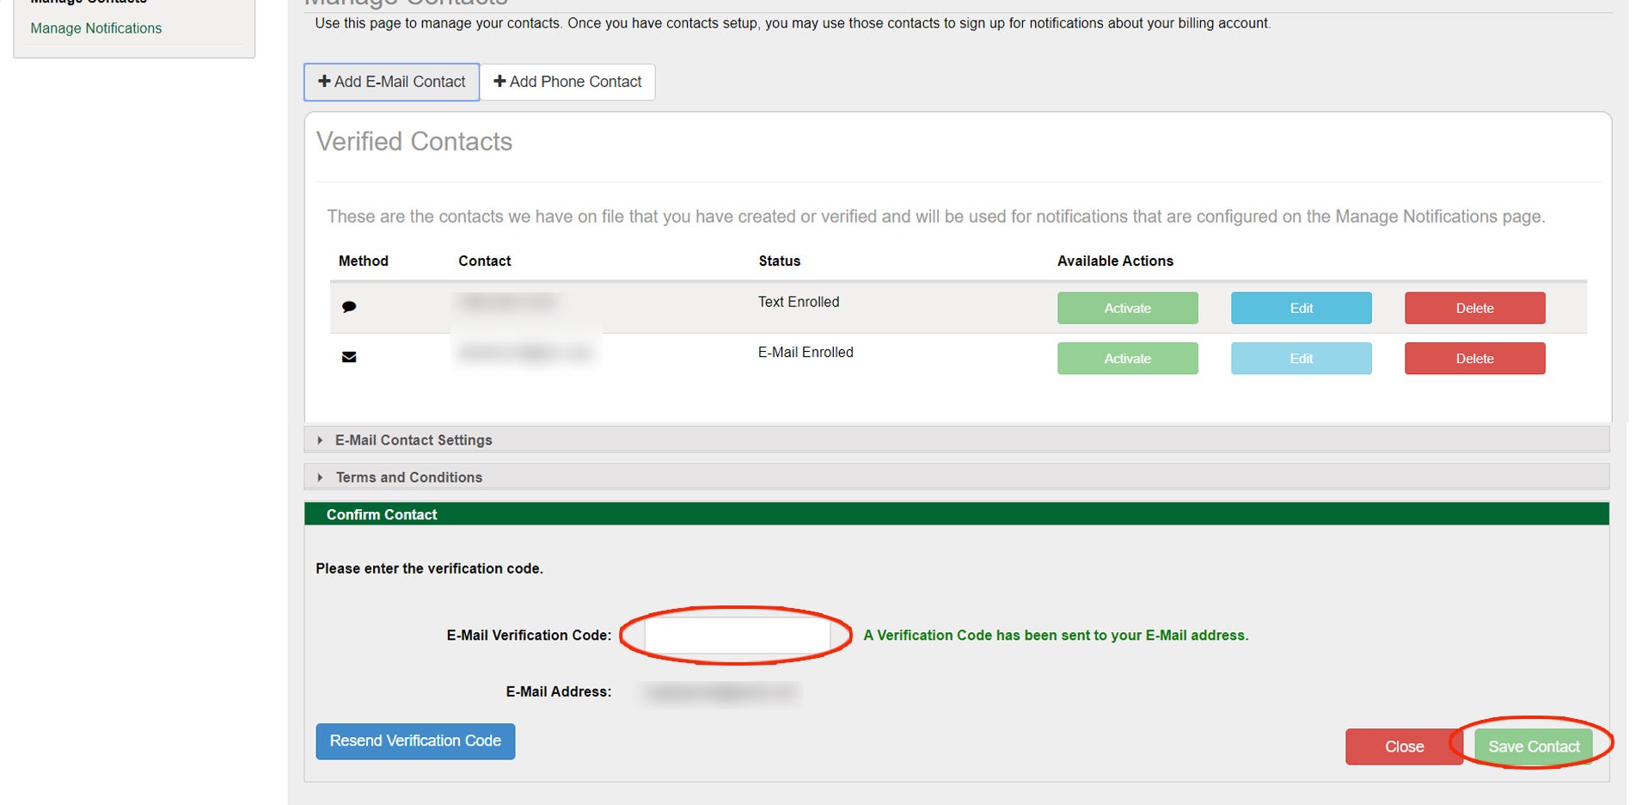The image size is (1642, 805).
Task: Select the E-Mail Enrolled status text
Action: tap(806, 353)
